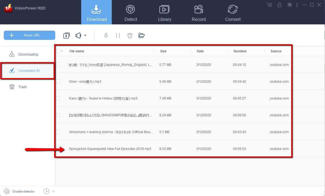The image size is (325, 196).
Task: Open the Convert tab
Action: pyautogui.click(x=233, y=12)
